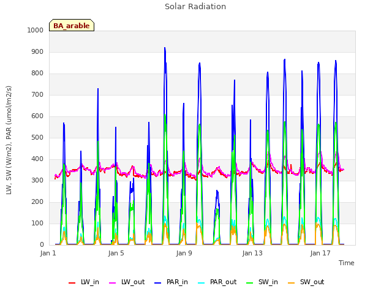Click the blue PAR_in legend swatch
This screenshot has width=392, height=294.
158,283
